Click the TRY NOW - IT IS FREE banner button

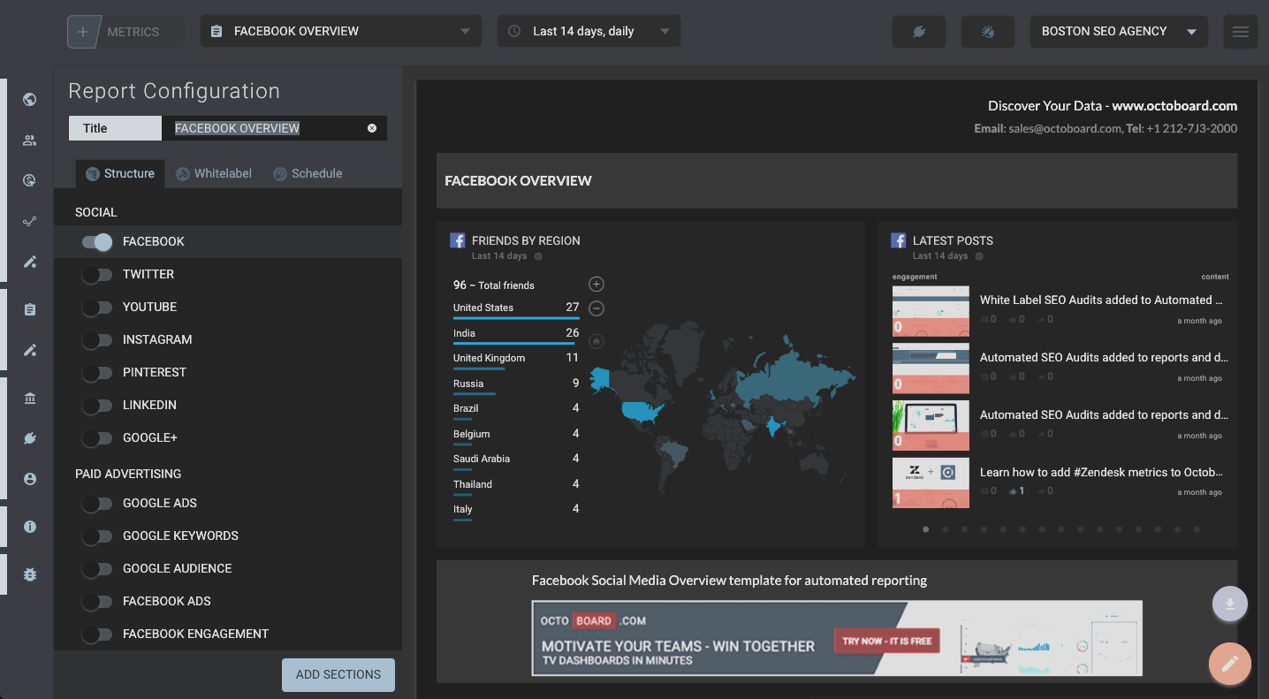click(x=886, y=641)
